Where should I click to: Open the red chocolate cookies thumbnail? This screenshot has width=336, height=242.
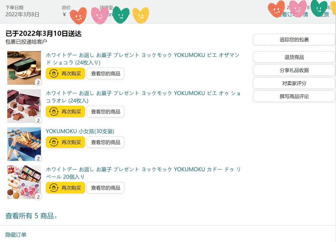[24, 106]
